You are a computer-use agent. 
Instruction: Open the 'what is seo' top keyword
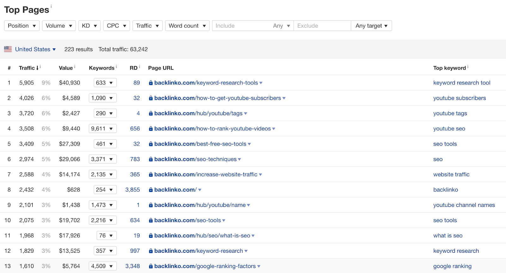coord(448,236)
